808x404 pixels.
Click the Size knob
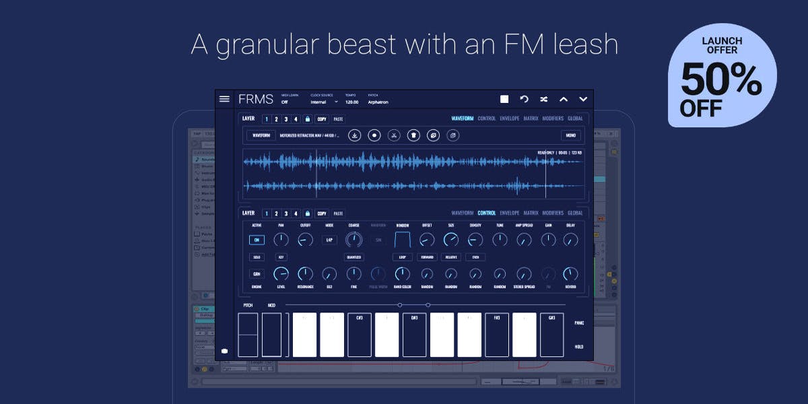(451, 240)
